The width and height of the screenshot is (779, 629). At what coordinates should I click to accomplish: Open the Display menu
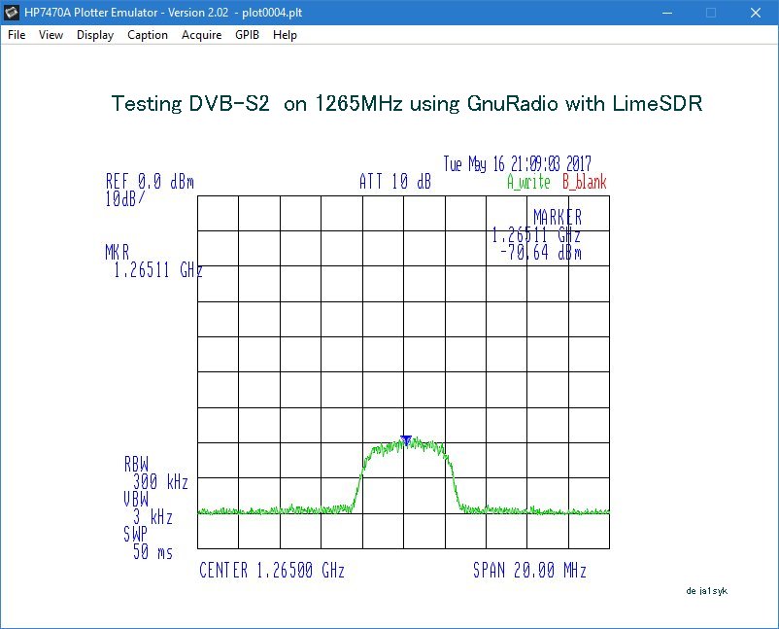pos(95,35)
